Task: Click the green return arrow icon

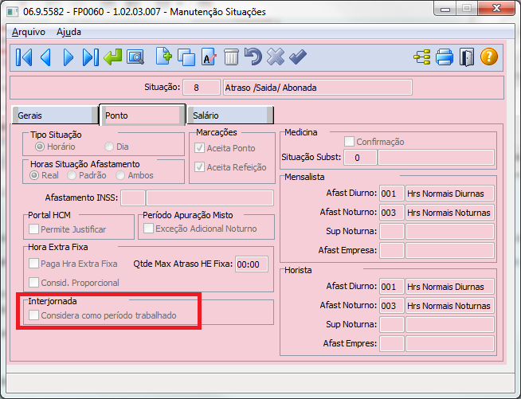Action: click(x=112, y=57)
